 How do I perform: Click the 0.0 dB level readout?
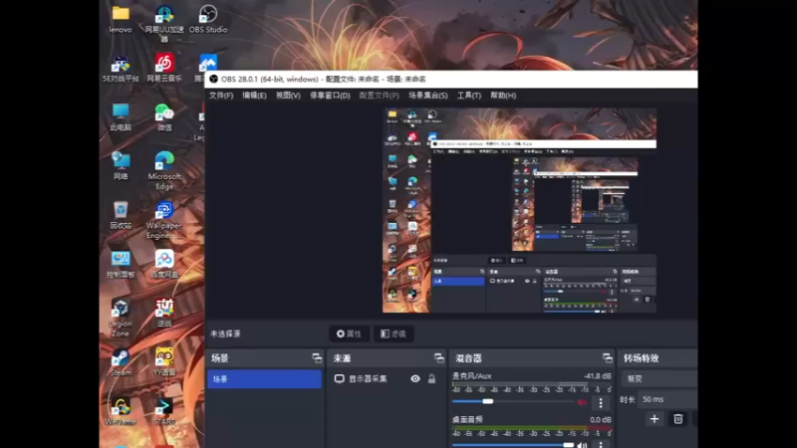pyautogui.click(x=601, y=420)
